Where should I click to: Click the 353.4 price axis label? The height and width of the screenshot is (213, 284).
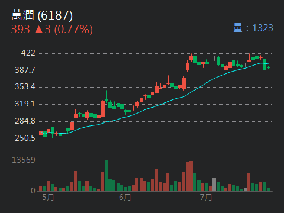tap(25, 86)
